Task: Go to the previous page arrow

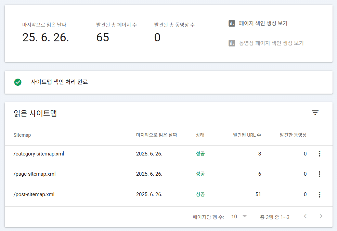Action: tap(305, 216)
